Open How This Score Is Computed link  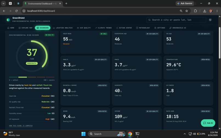coord(21,126)
